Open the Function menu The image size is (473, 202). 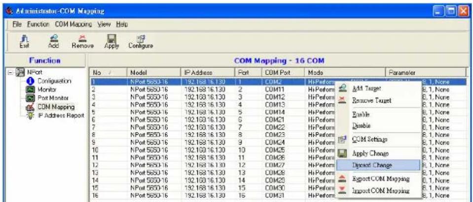pyautogui.click(x=38, y=24)
